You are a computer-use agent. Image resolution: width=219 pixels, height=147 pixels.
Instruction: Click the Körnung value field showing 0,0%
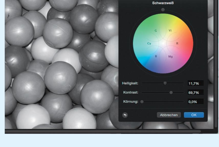point(195,102)
